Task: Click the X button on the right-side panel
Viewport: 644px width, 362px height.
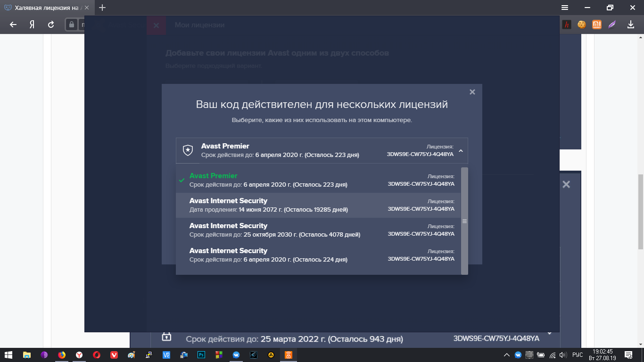Action: [x=566, y=184]
